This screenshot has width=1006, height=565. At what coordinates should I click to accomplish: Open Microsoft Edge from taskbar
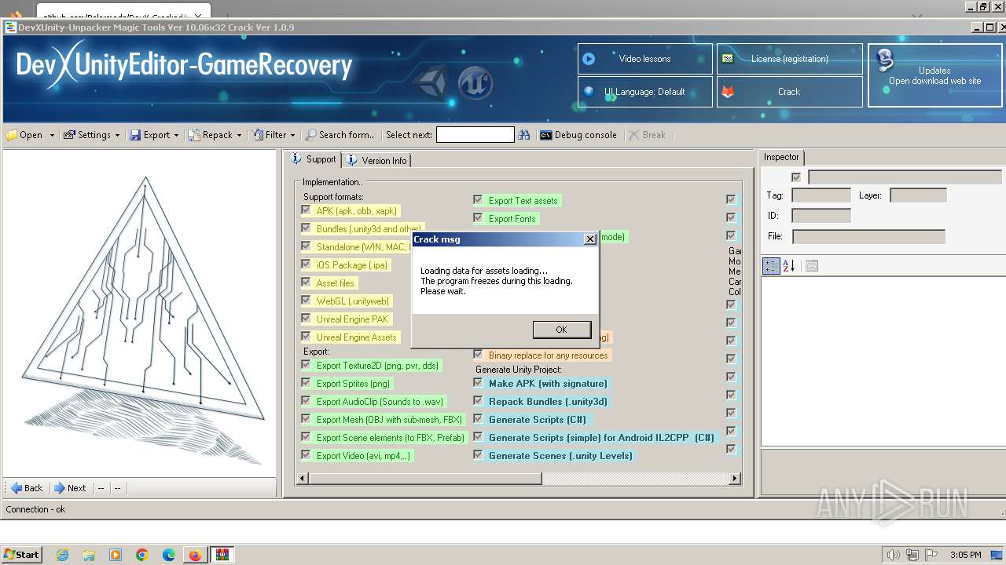tap(169, 555)
